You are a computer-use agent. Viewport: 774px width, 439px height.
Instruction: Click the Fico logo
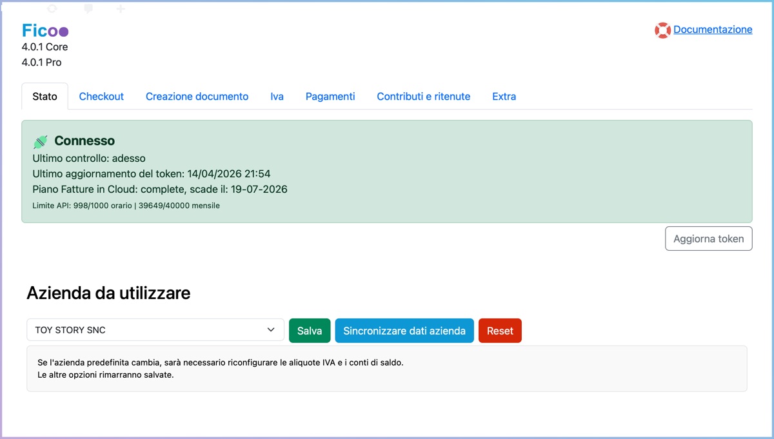coord(45,30)
